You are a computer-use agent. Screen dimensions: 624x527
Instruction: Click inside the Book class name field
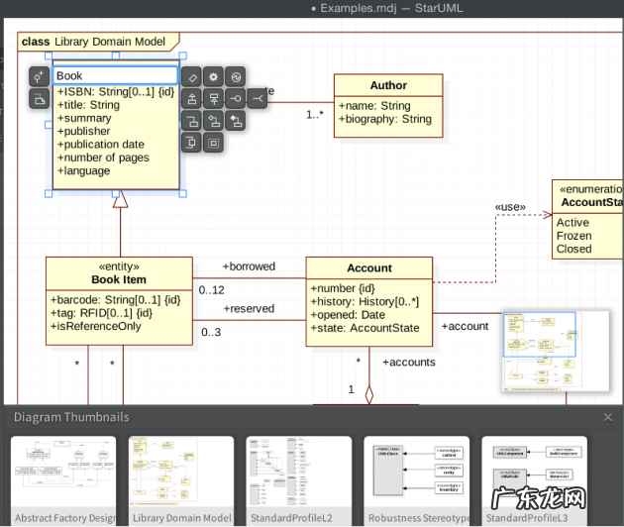pos(115,75)
